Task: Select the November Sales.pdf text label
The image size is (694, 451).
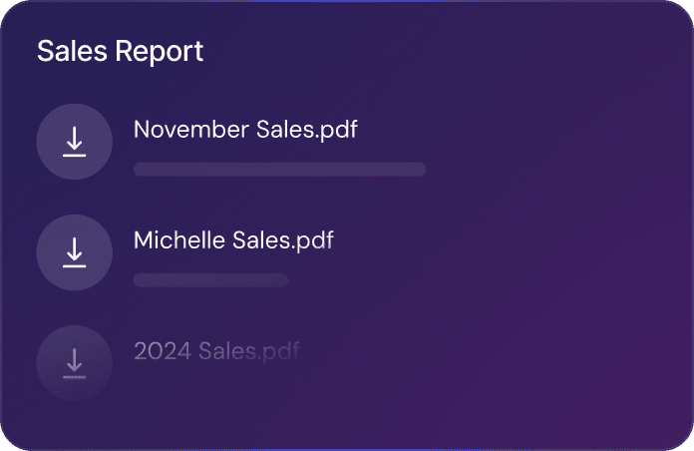Action: coord(245,130)
